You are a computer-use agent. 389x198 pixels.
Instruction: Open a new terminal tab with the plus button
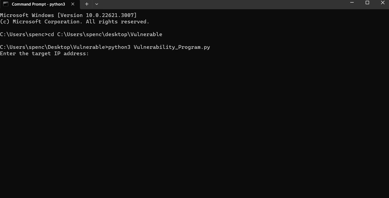click(87, 4)
